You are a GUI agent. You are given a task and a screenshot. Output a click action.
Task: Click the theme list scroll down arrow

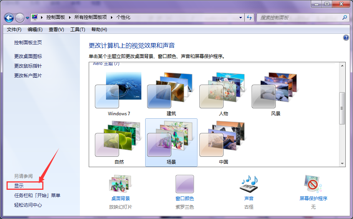(x=342, y=164)
